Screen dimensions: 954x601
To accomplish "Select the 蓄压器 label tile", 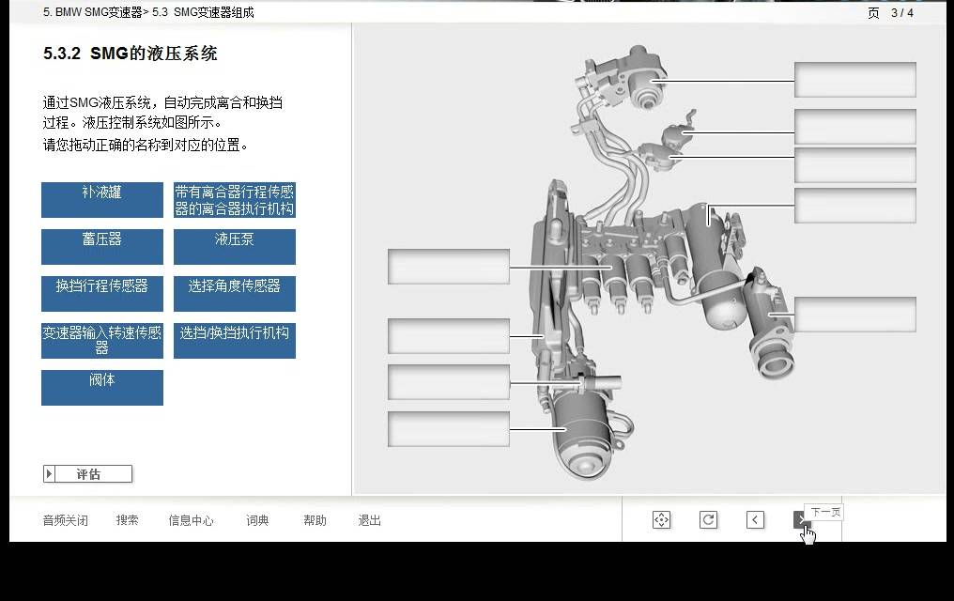I will [102, 246].
